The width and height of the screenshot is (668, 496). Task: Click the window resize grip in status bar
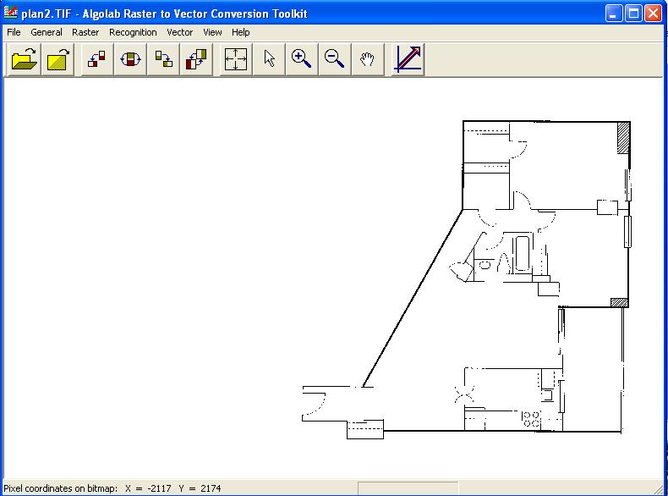(659, 488)
